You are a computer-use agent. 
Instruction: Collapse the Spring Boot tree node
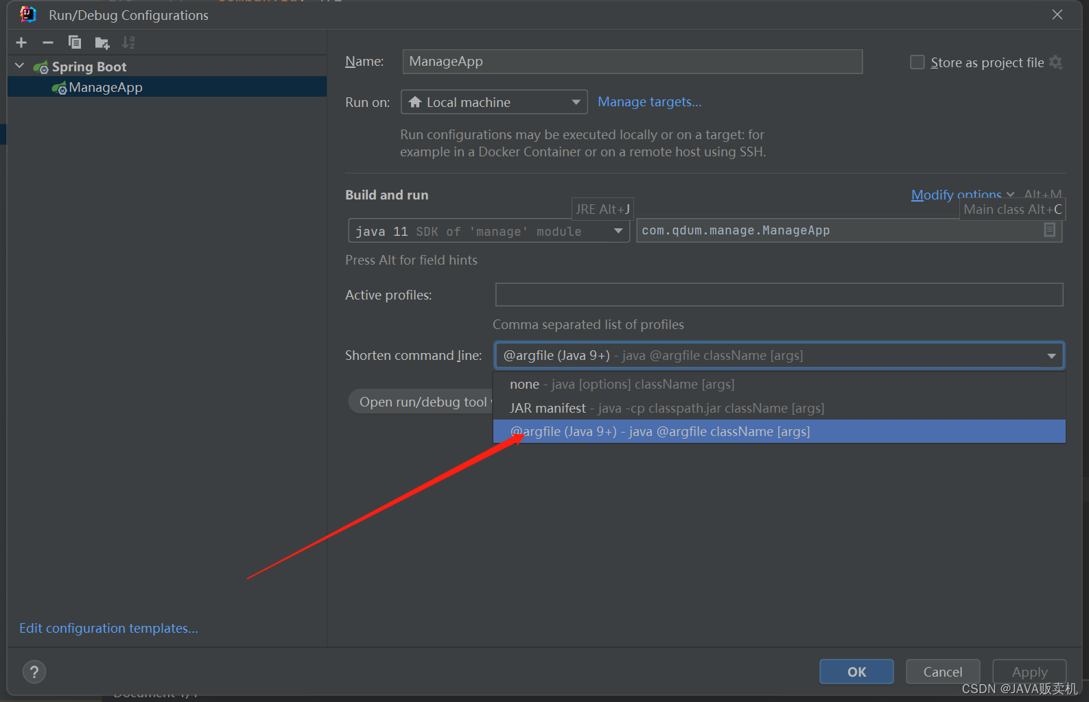point(20,66)
